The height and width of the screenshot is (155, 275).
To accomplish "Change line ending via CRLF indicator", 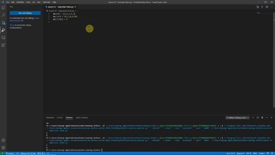I will pyautogui.click(x=255, y=153).
